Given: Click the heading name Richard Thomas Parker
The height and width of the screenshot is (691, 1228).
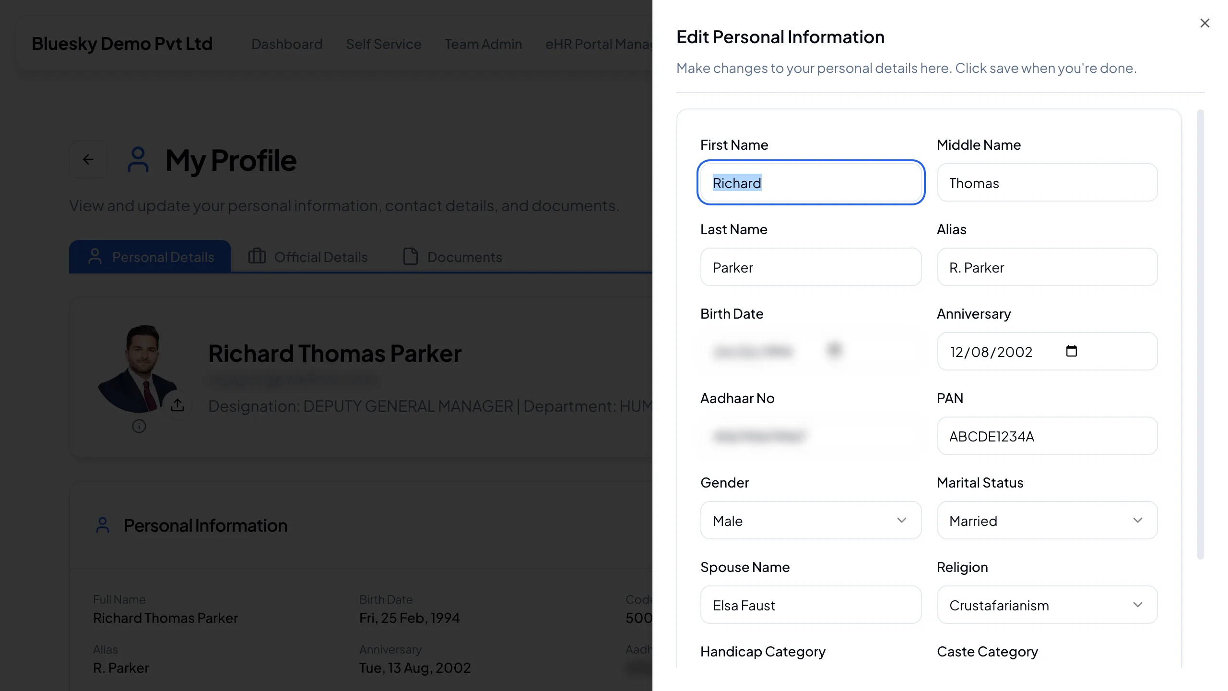Looking at the screenshot, I should [x=335, y=354].
